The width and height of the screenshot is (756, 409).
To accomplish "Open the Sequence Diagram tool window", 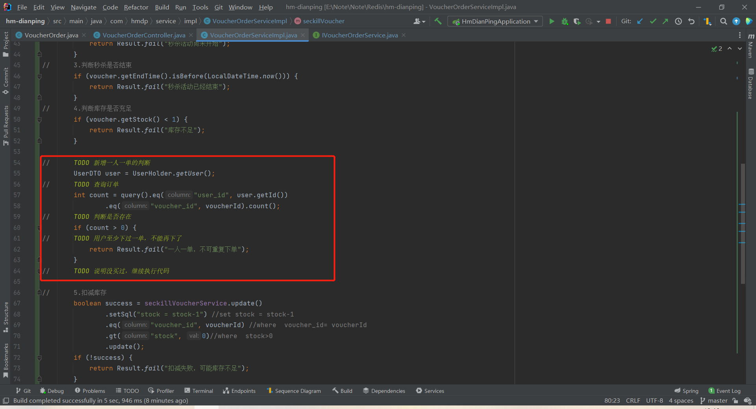I will point(294,390).
